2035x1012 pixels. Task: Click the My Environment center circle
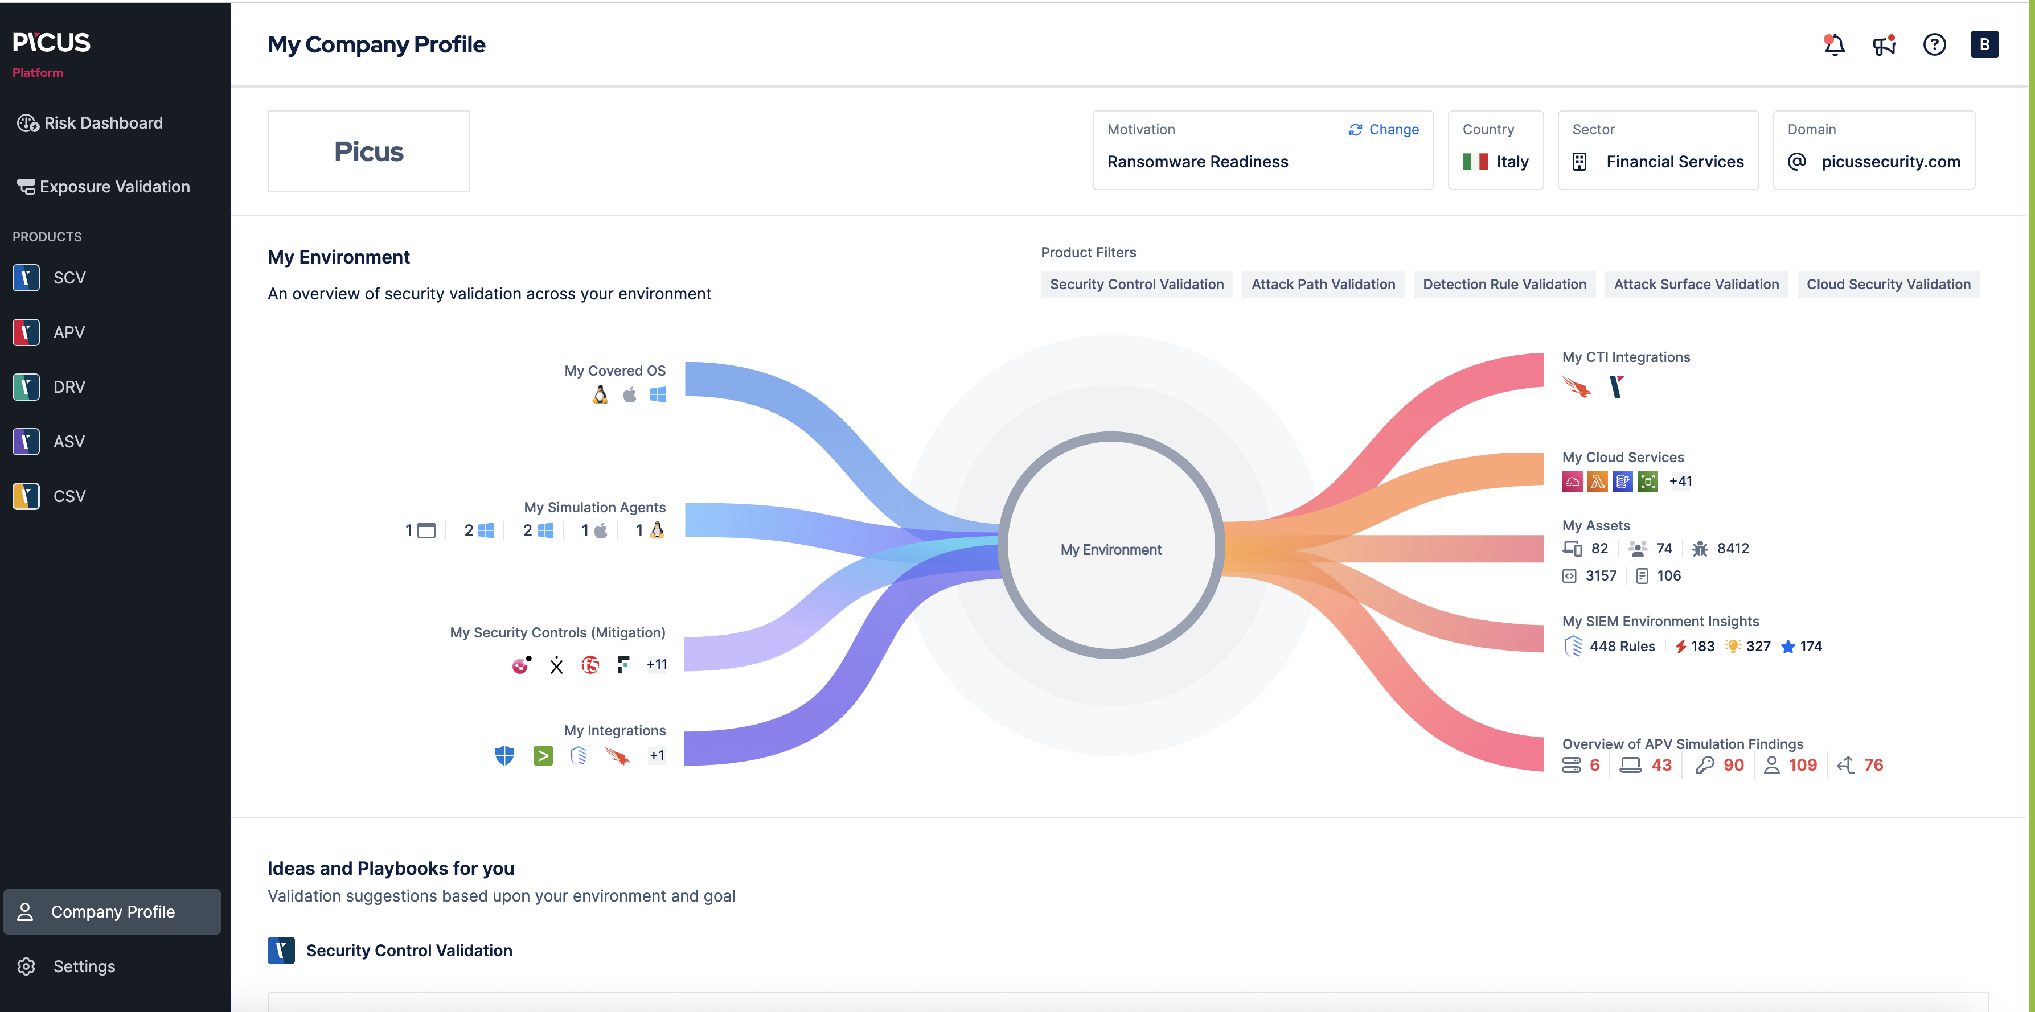tap(1111, 549)
